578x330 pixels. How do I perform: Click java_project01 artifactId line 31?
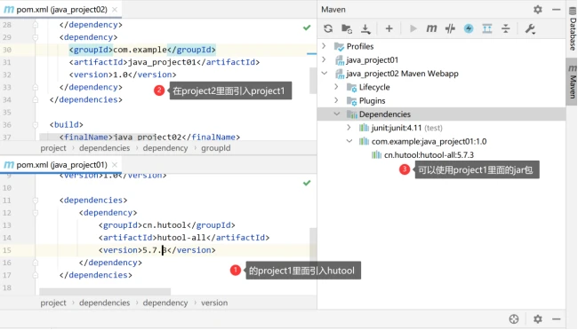[x=164, y=62]
